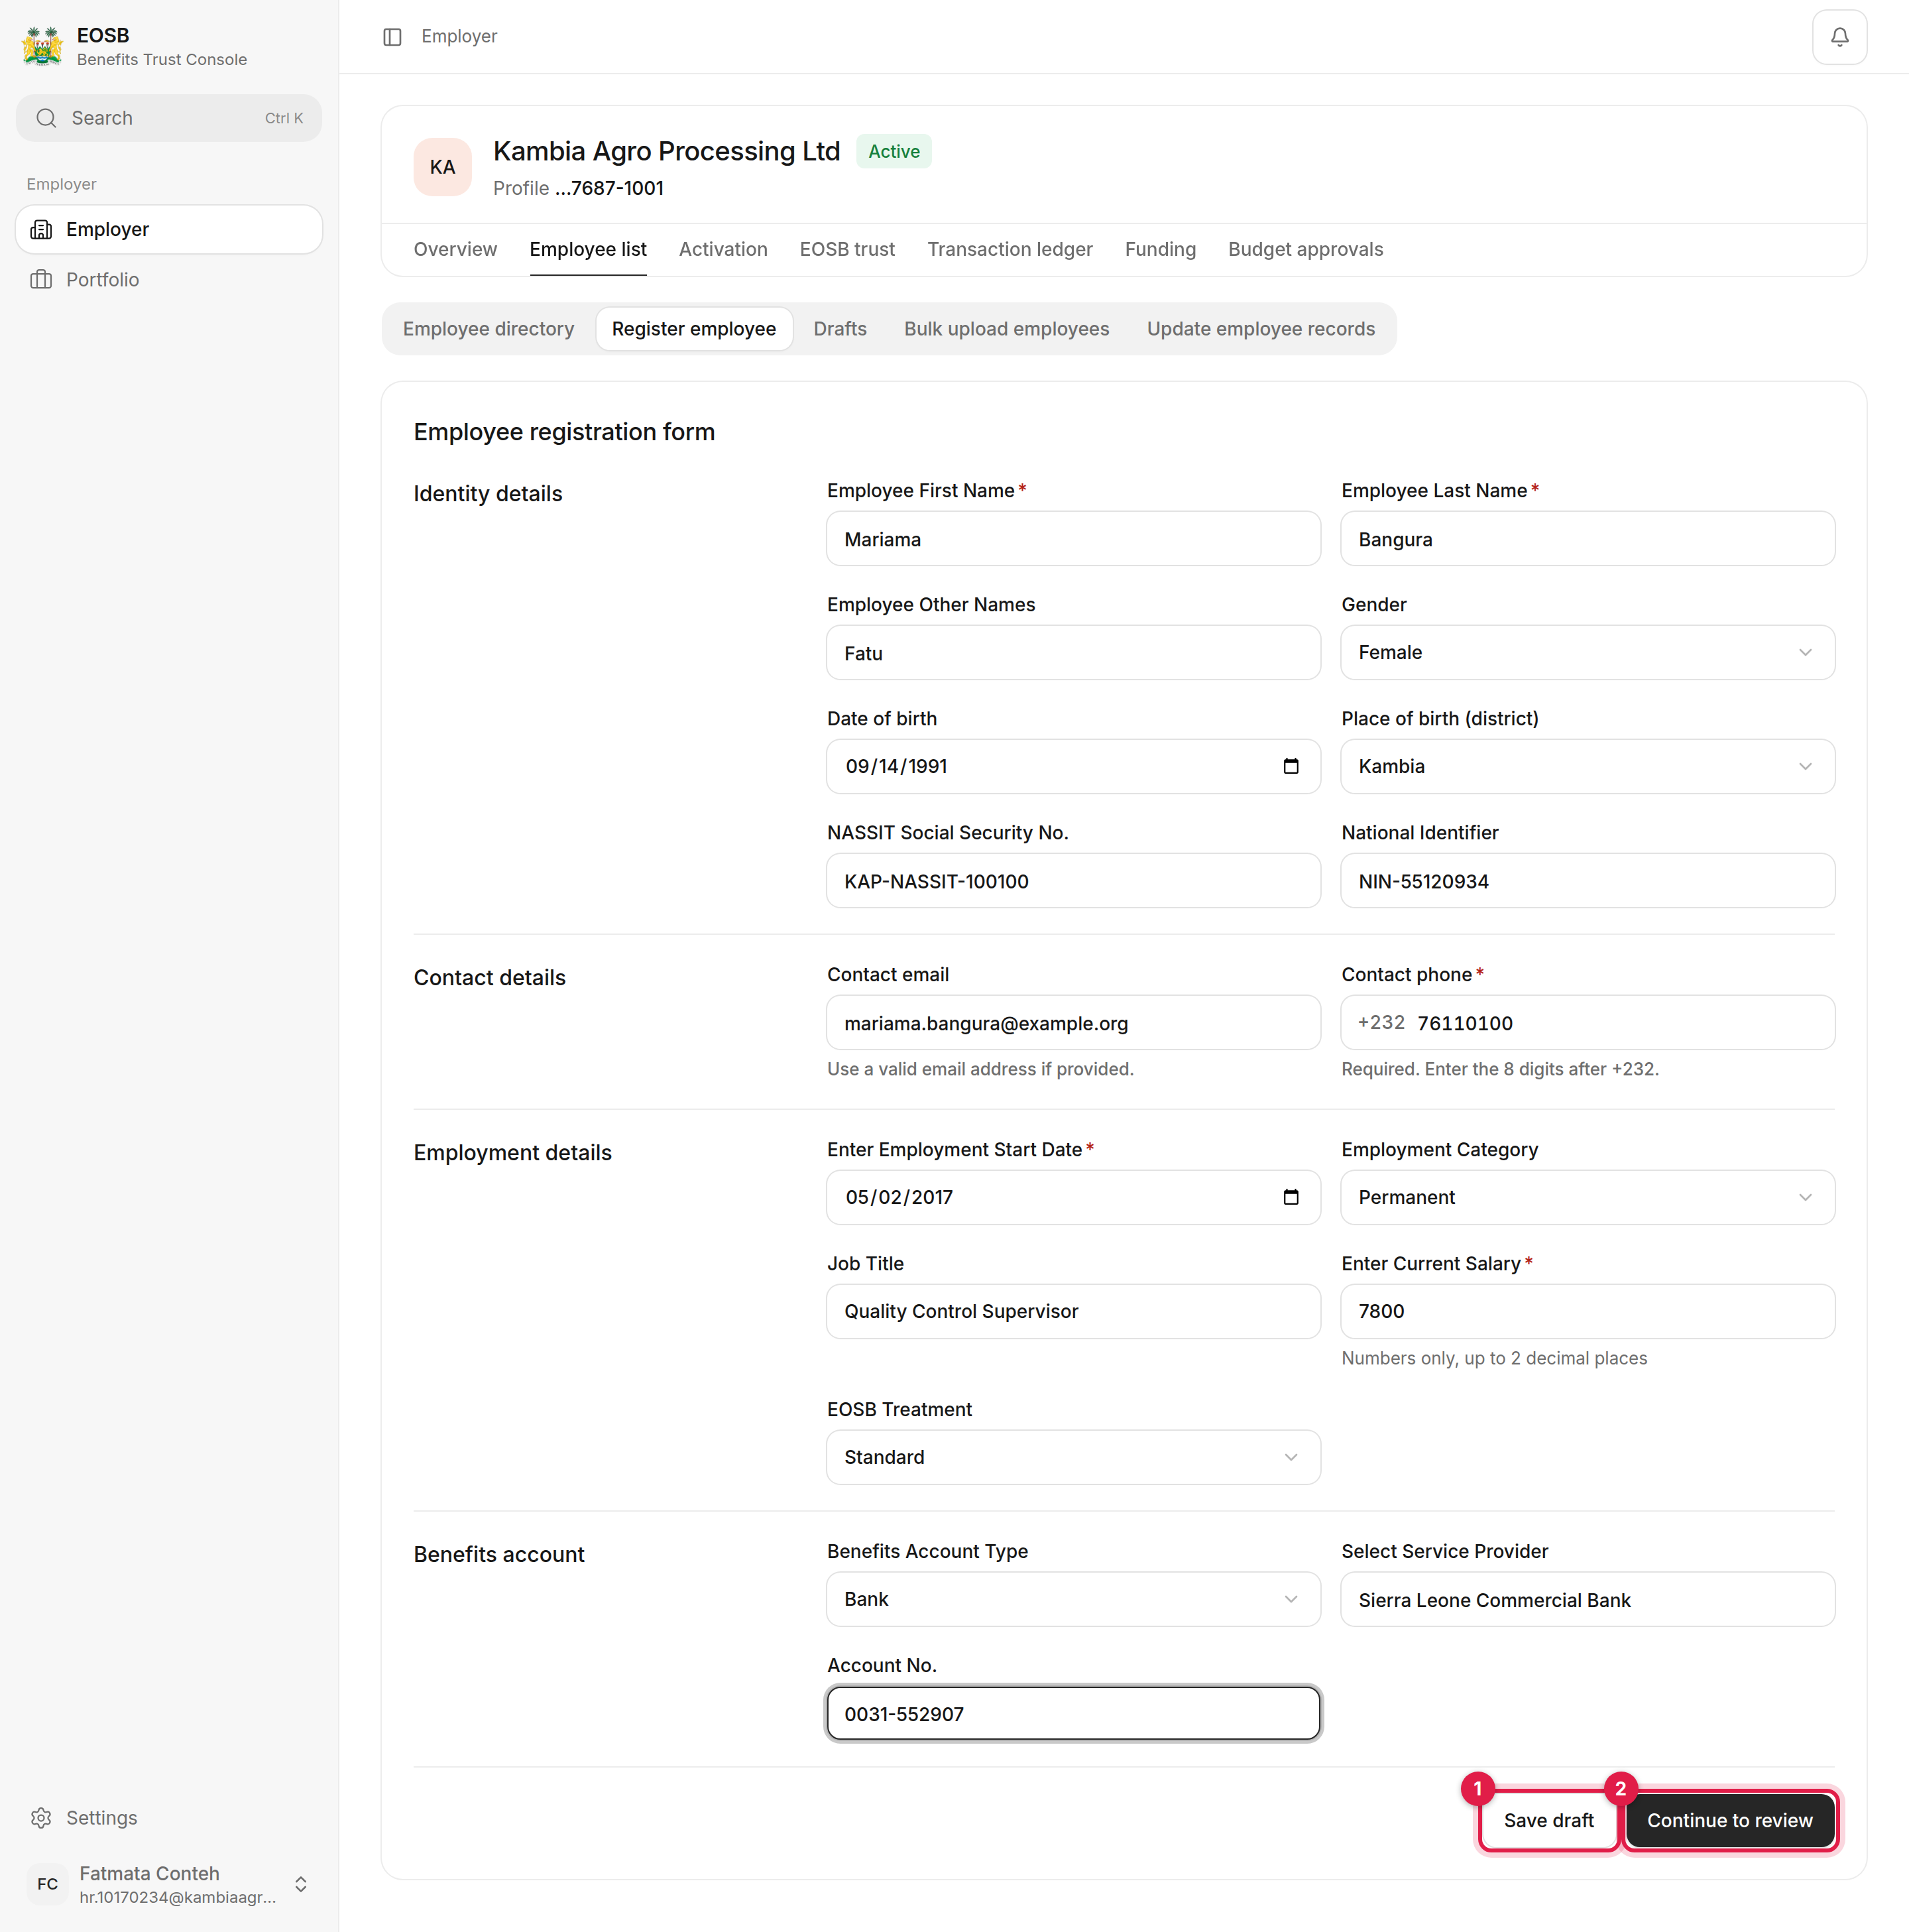Image resolution: width=1909 pixels, height=1932 pixels.
Task: Open the Budget approvals tab
Action: [x=1305, y=249]
